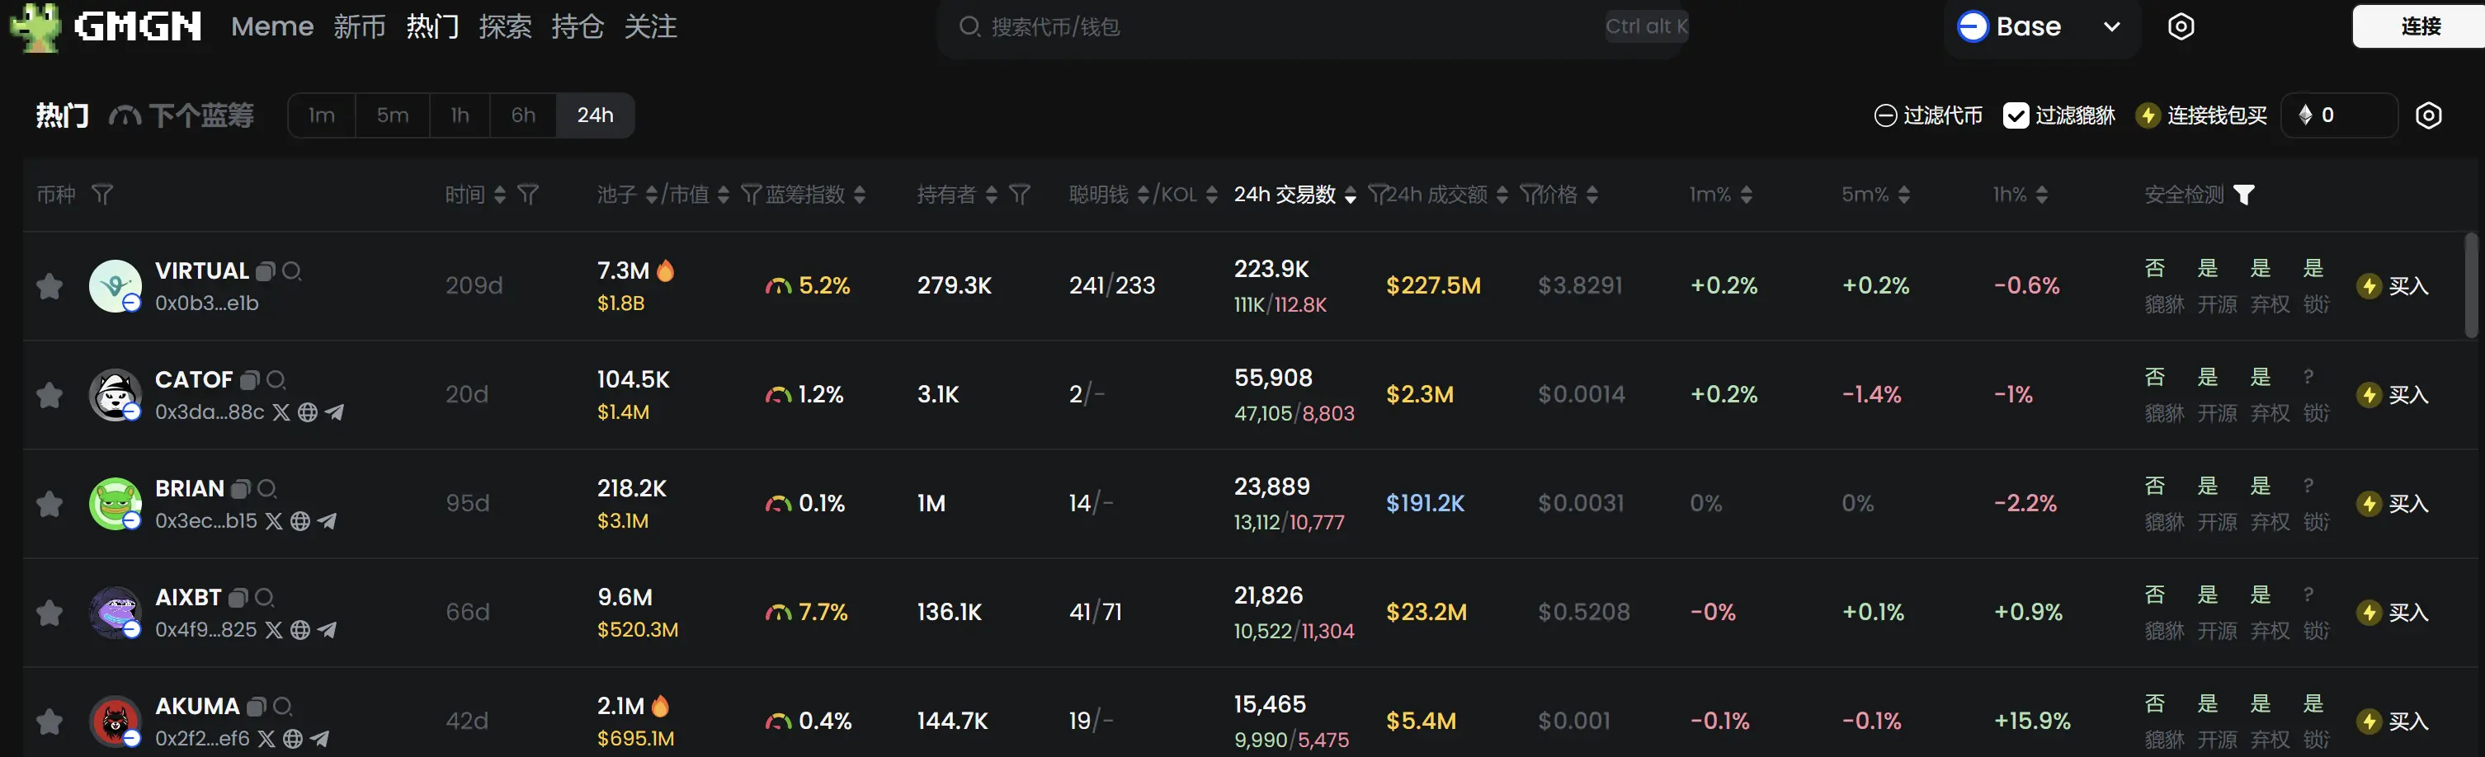The height and width of the screenshot is (757, 2485).
Task: Click the quick-buy amount field showing 0
Action: coord(2339,115)
